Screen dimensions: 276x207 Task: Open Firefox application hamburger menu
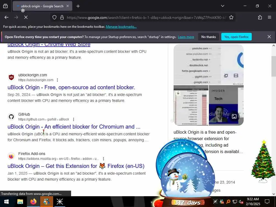coord(270,17)
